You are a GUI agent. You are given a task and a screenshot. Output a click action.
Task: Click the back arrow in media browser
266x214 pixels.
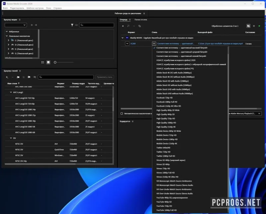coord(32,25)
